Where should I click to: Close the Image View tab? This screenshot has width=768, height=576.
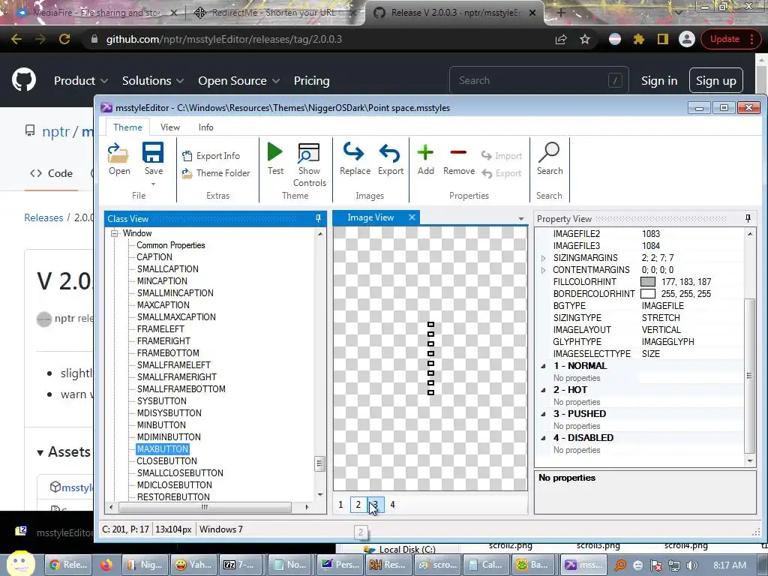tap(412, 217)
